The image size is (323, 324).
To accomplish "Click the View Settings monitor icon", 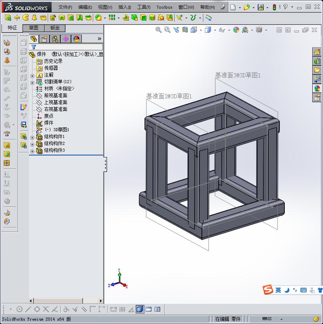I will [x=259, y=30].
